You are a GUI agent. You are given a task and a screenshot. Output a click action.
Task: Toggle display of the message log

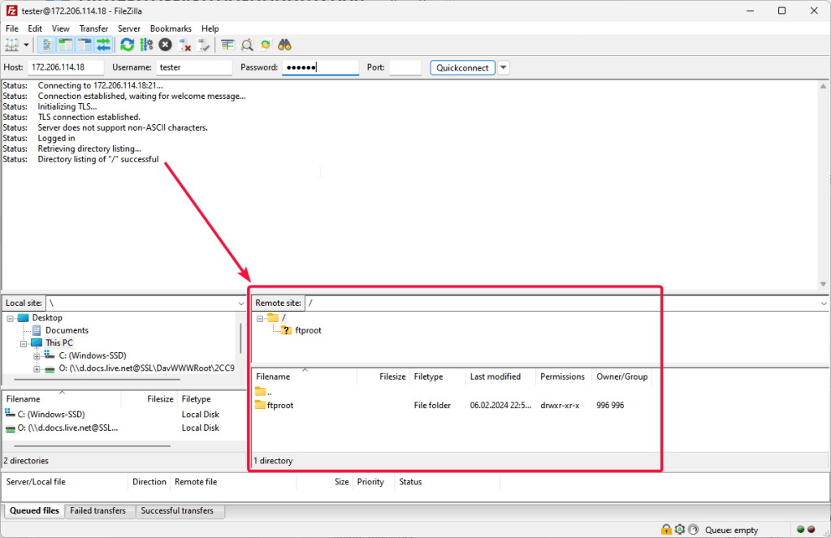click(47, 45)
